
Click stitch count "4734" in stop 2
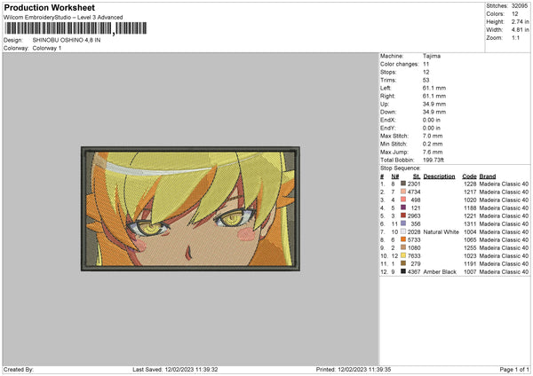pyautogui.click(x=414, y=192)
